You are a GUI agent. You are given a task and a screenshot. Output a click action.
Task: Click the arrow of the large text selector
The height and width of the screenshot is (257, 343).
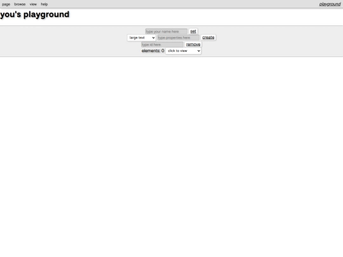pyautogui.click(x=153, y=38)
